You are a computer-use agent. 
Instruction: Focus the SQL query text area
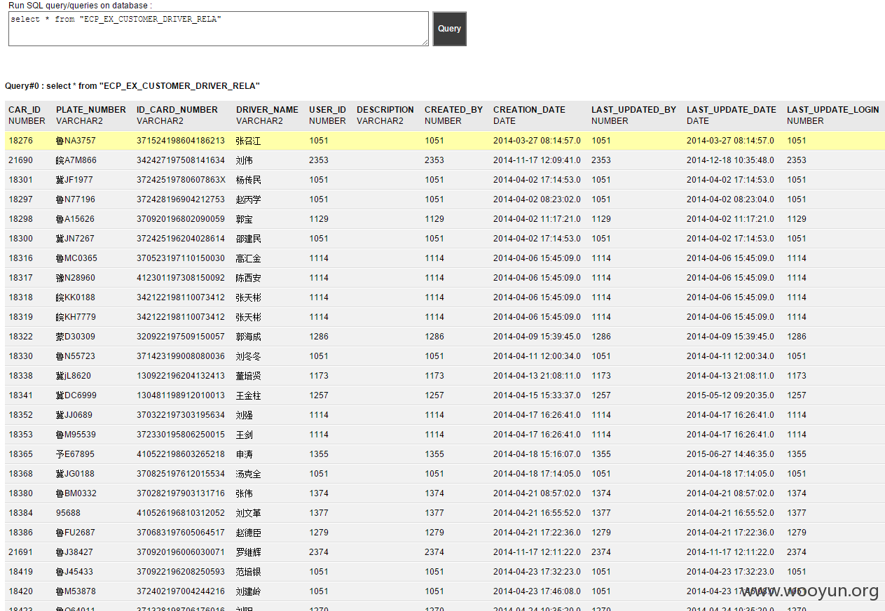(x=219, y=29)
